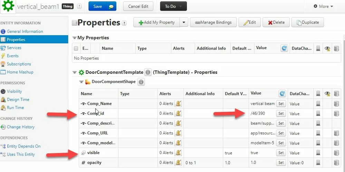Click the Duplicate property button

308,22
